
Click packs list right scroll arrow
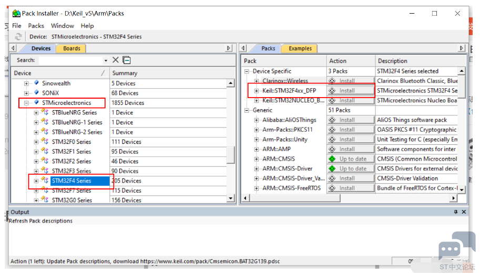click(454, 198)
